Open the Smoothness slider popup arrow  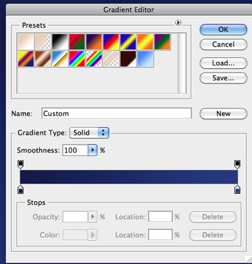[x=93, y=150]
